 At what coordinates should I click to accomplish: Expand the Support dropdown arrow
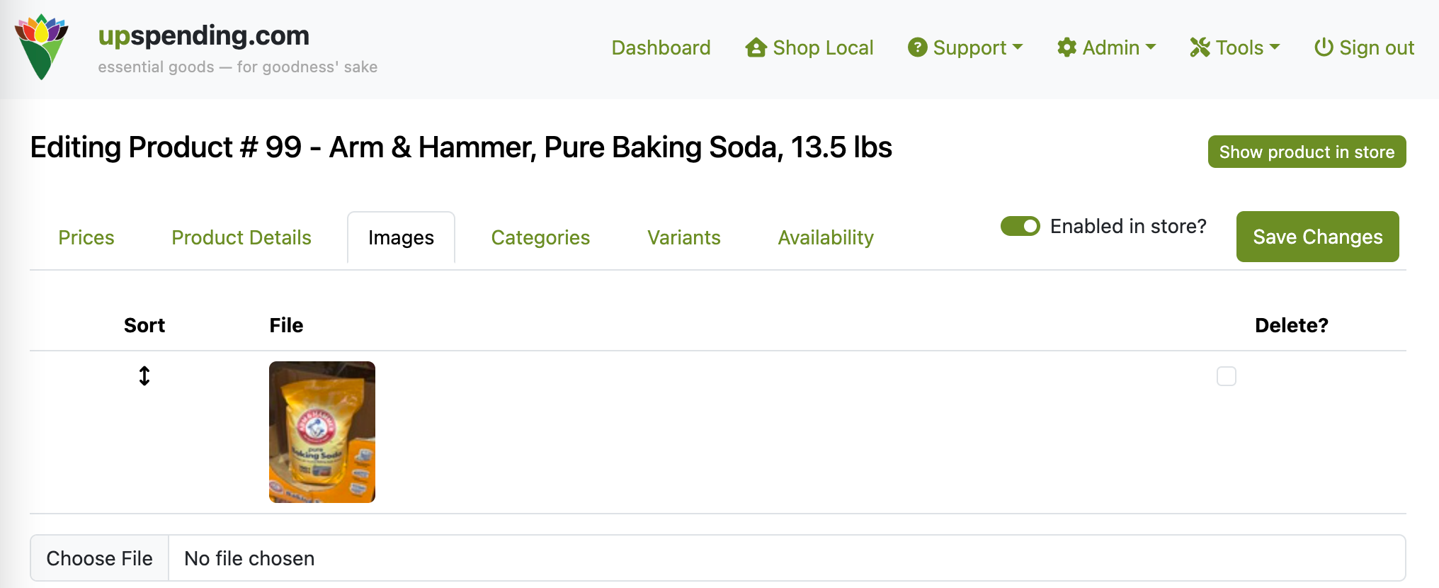[1018, 47]
